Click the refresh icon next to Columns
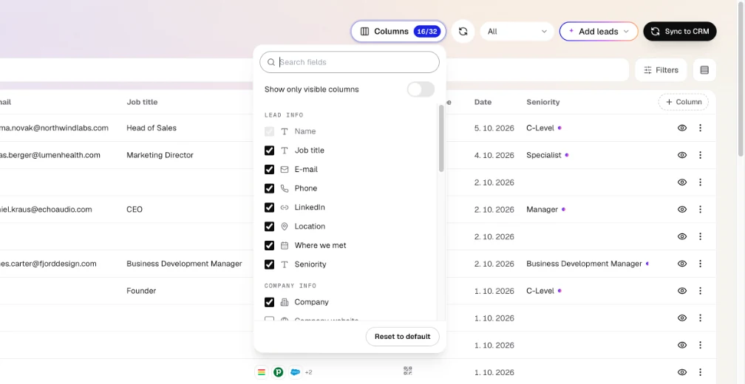The height and width of the screenshot is (384, 745). pos(463,31)
